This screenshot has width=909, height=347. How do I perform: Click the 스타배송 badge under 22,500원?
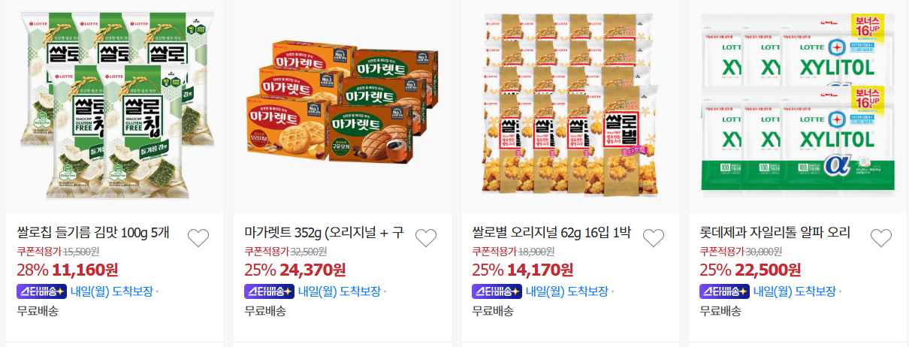point(724,291)
